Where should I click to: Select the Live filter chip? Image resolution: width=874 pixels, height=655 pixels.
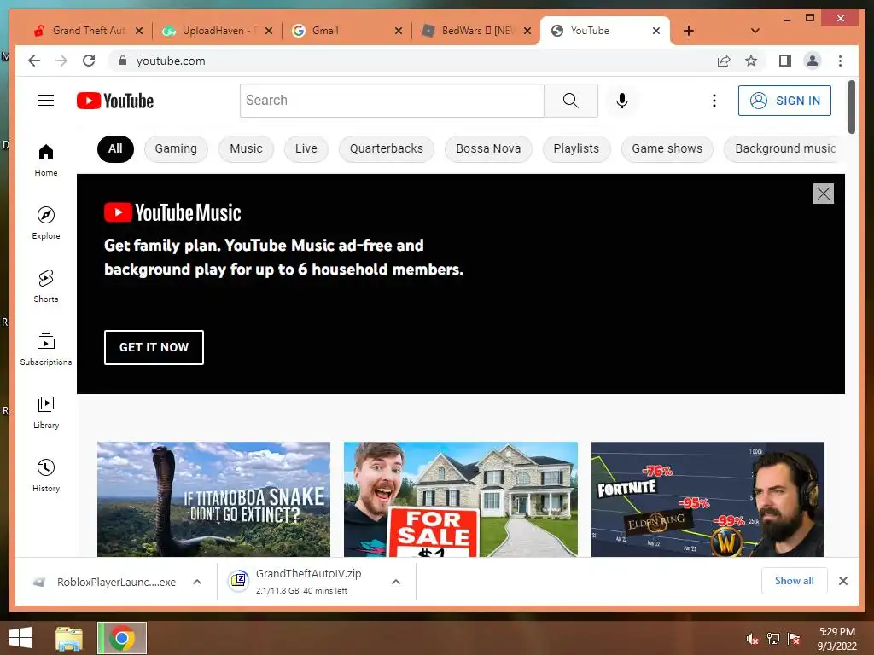(306, 148)
